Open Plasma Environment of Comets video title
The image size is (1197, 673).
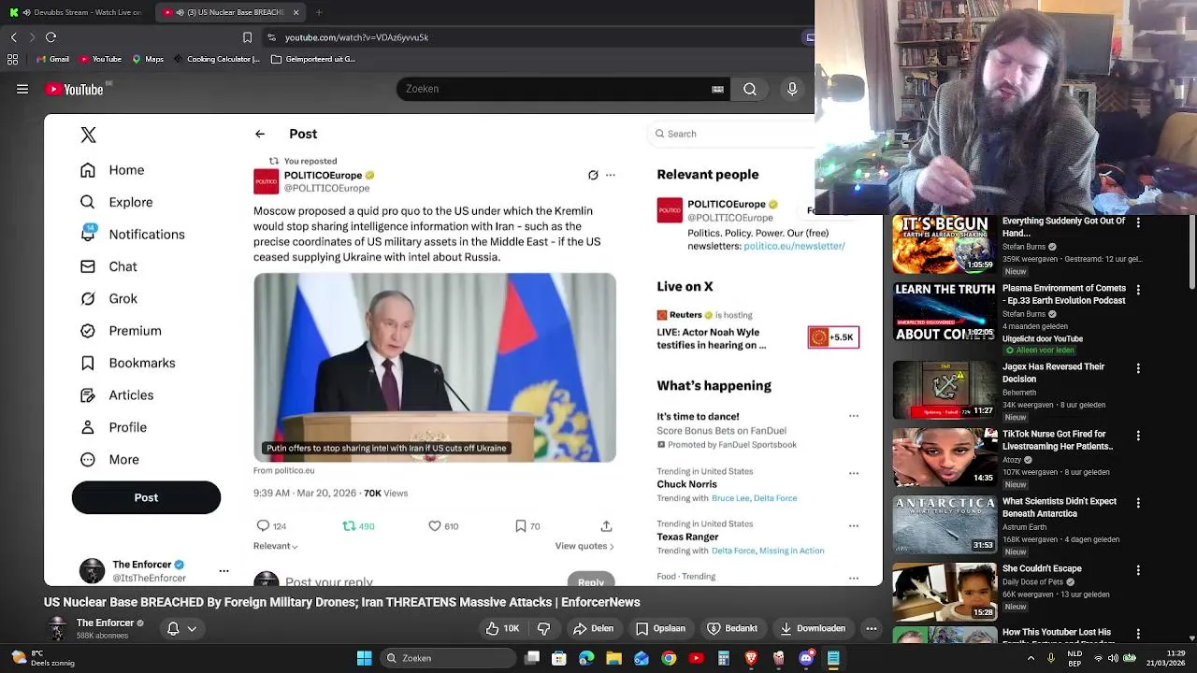click(x=1064, y=294)
